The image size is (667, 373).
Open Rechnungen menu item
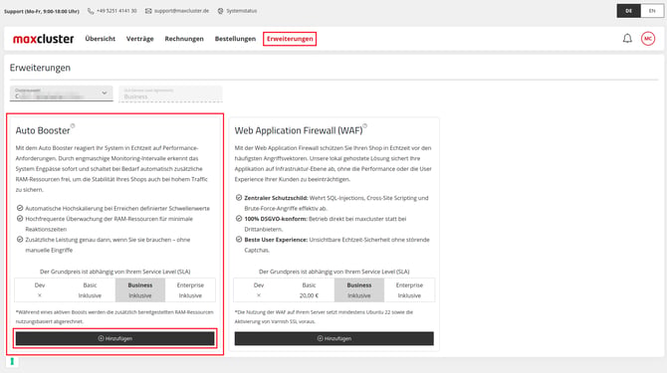(x=184, y=39)
